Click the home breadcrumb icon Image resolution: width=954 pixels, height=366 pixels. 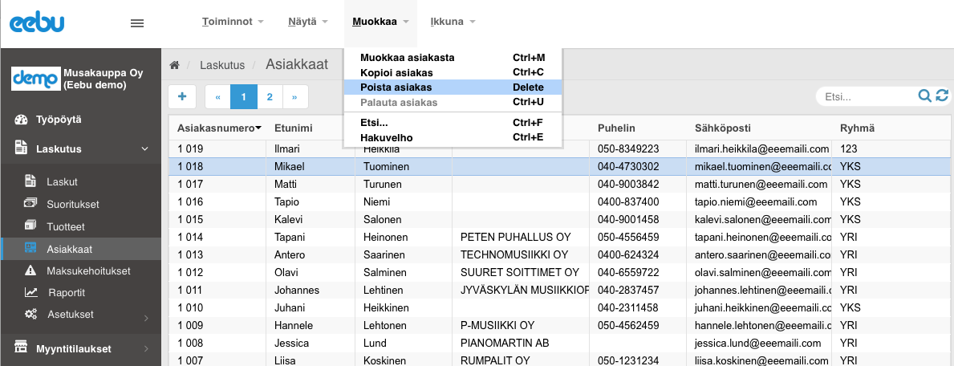(175, 64)
